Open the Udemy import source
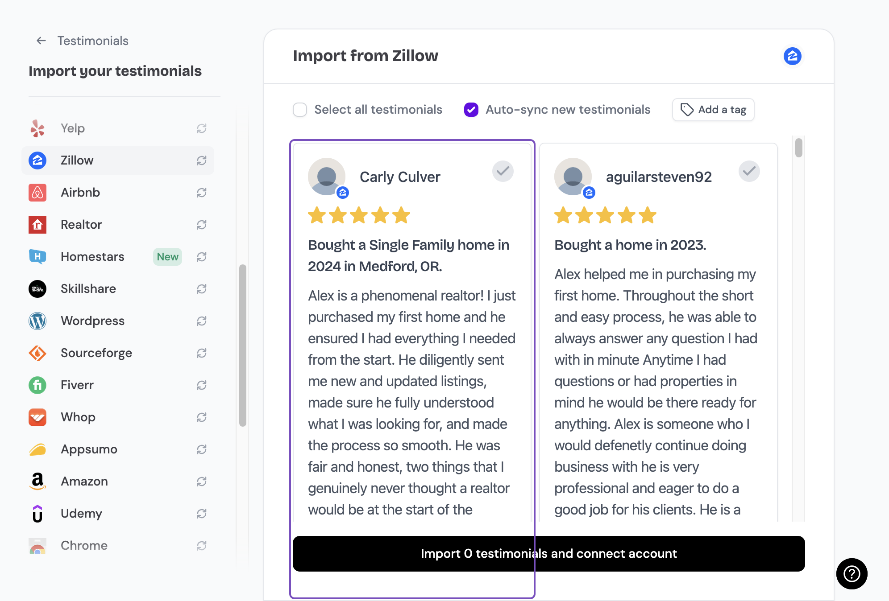Screen dimensions: 889x601 118,514
